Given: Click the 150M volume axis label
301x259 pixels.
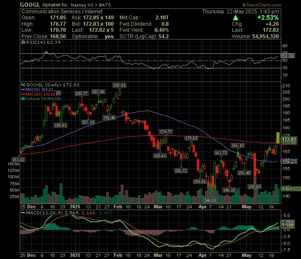Looking at the screenshot, I should click(x=13, y=164).
